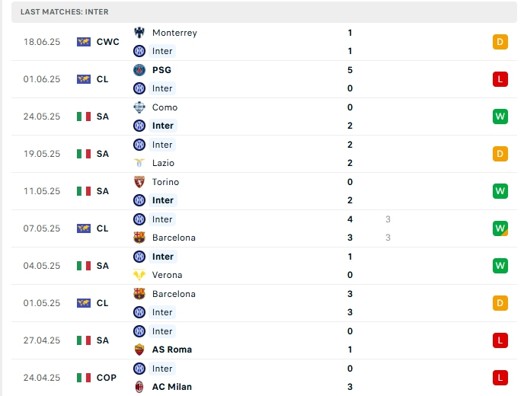Click the Verona club crest icon

(x=139, y=275)
